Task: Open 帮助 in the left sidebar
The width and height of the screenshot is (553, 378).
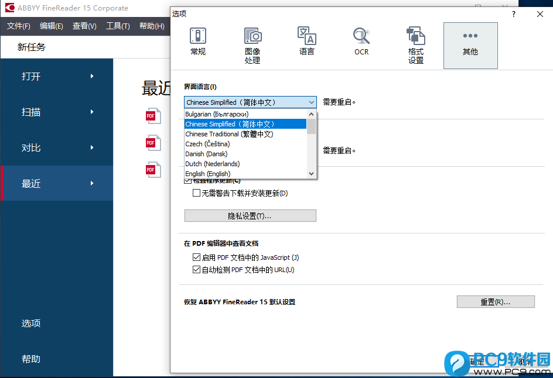Action: (x=31, y=359)
